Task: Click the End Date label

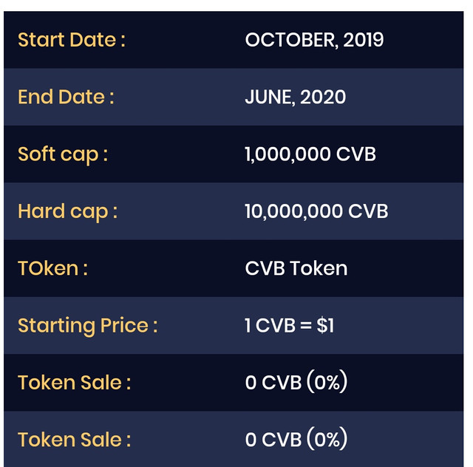Action: tap(66, 97)
